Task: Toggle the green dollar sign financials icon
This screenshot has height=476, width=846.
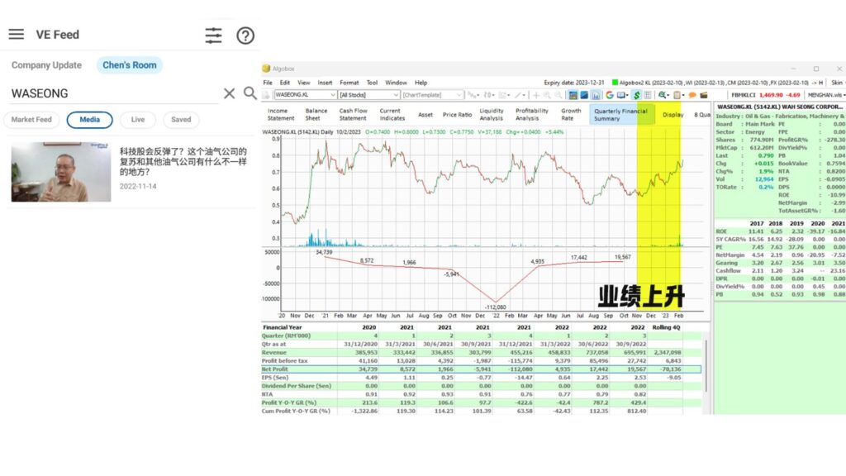Action: pyautogui.click(x=637, y=95)
